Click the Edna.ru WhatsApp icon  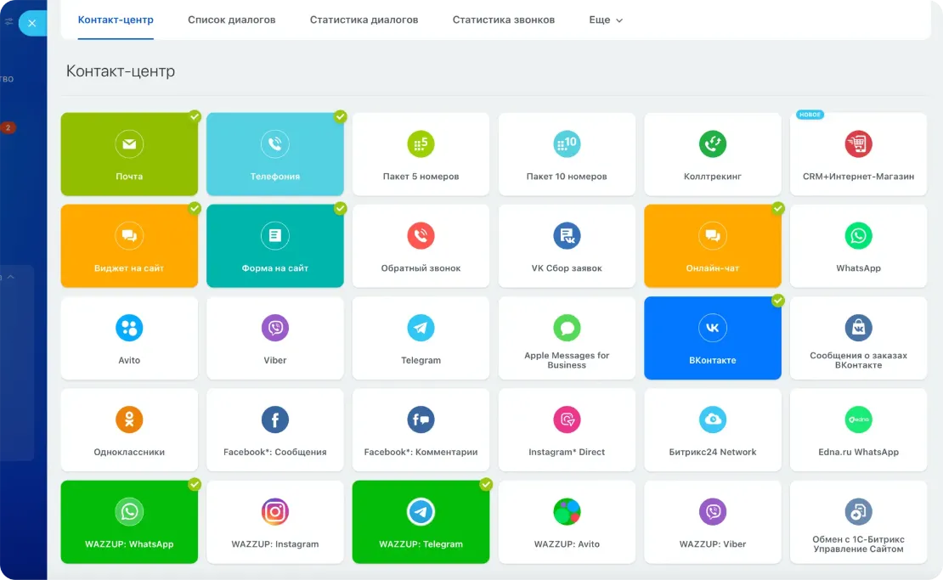click(858, 420)
